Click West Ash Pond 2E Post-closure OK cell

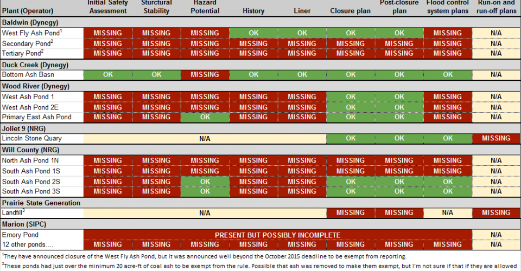[x=399, y=107]
